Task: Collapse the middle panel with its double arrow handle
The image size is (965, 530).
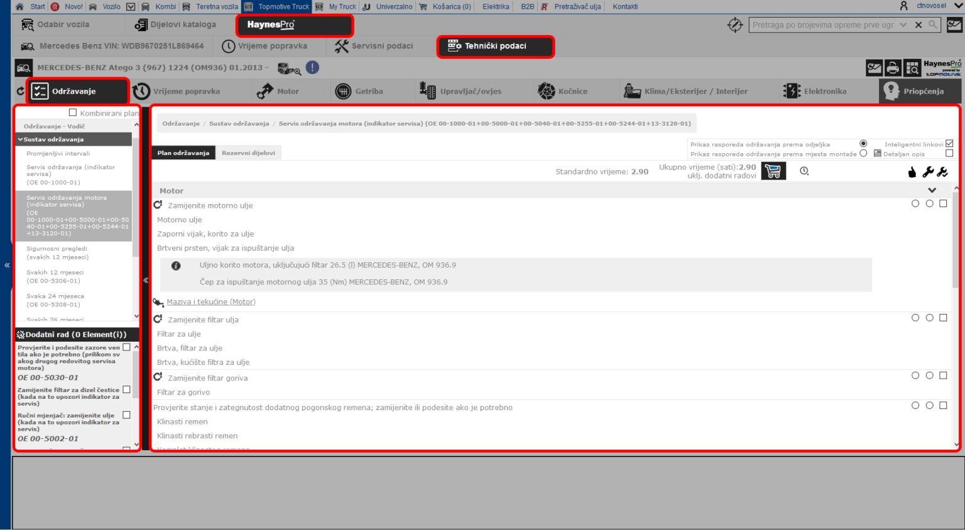Action: coord(146,280)
